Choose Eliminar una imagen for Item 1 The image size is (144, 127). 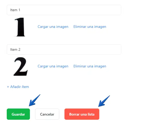click(90, 27)
